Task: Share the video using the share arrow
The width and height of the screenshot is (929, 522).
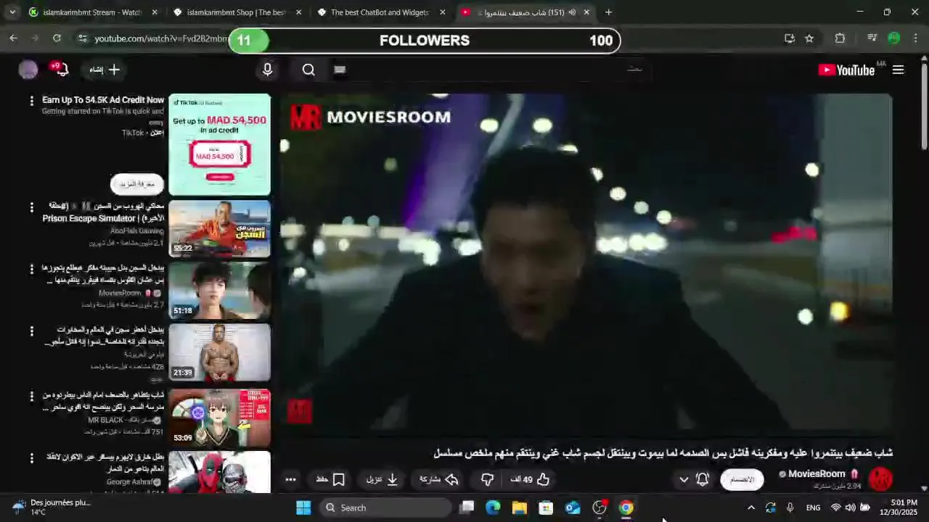Action: click(x=439, y=479)
